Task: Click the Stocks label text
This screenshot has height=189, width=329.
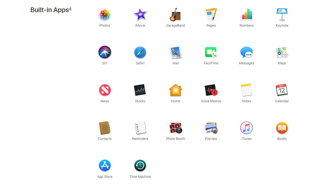Action: point(140,101)
